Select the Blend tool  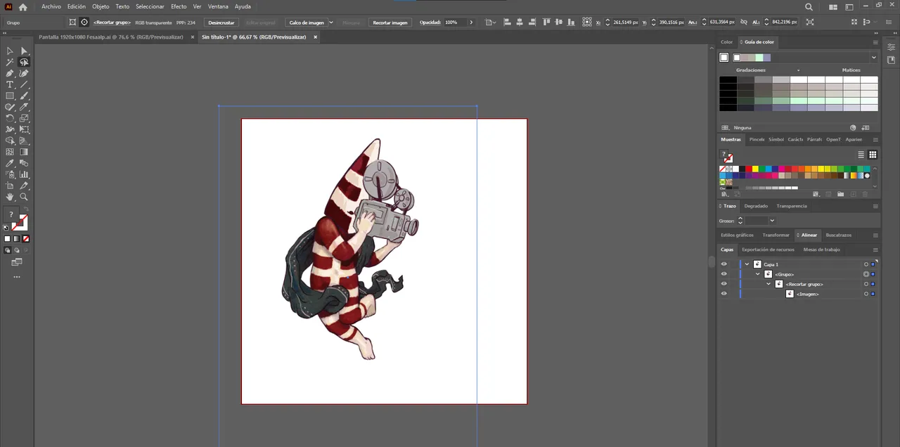point(24,163)
